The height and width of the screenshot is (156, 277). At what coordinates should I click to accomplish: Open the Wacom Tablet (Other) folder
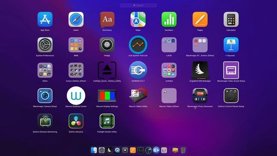click(x=169, y=96)
